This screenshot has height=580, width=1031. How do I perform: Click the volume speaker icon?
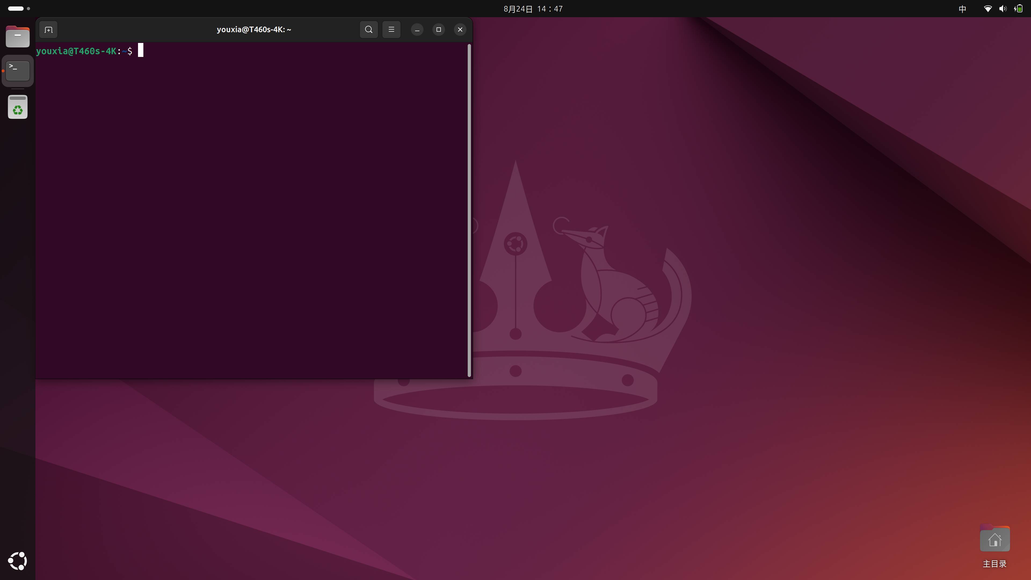coord(1003,9)
